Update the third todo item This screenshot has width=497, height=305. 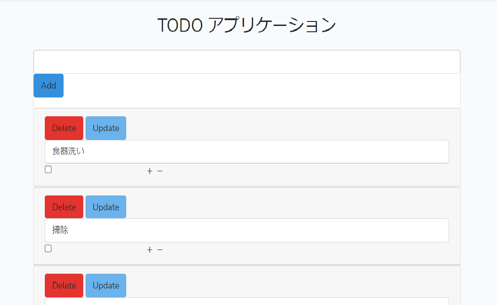coord(106,285)
